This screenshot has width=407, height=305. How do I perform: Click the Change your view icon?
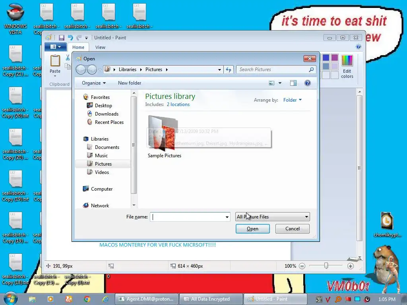pos(271,83)
